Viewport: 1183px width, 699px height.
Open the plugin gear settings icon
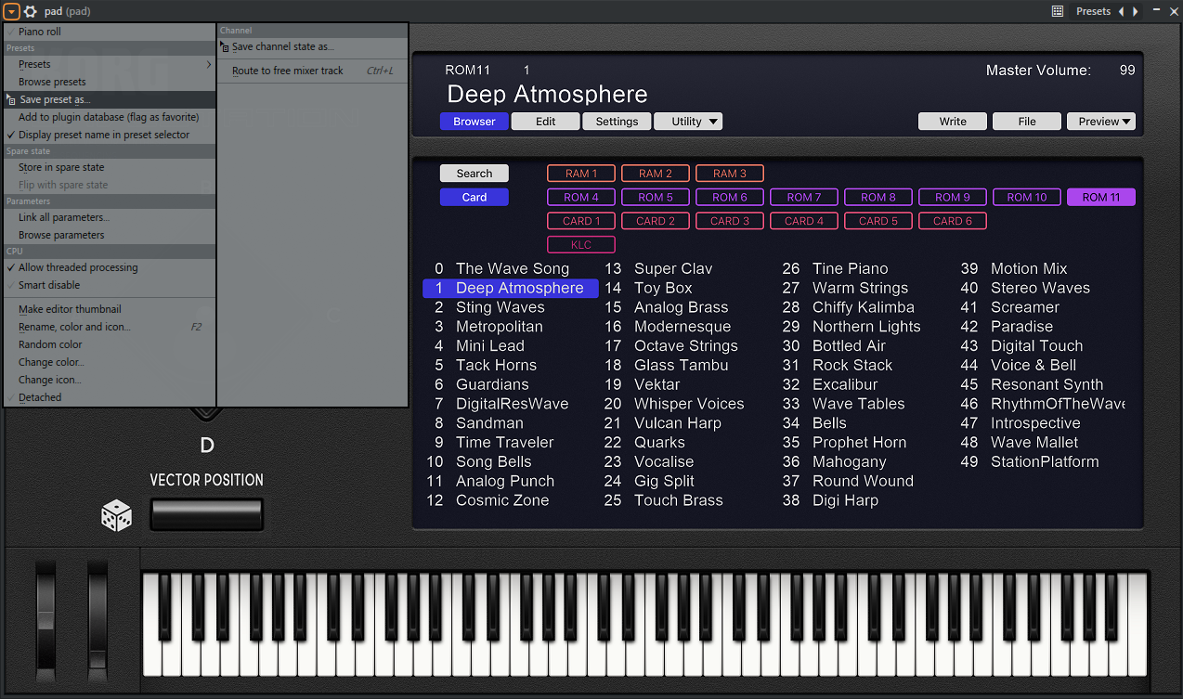click(31, 11)
